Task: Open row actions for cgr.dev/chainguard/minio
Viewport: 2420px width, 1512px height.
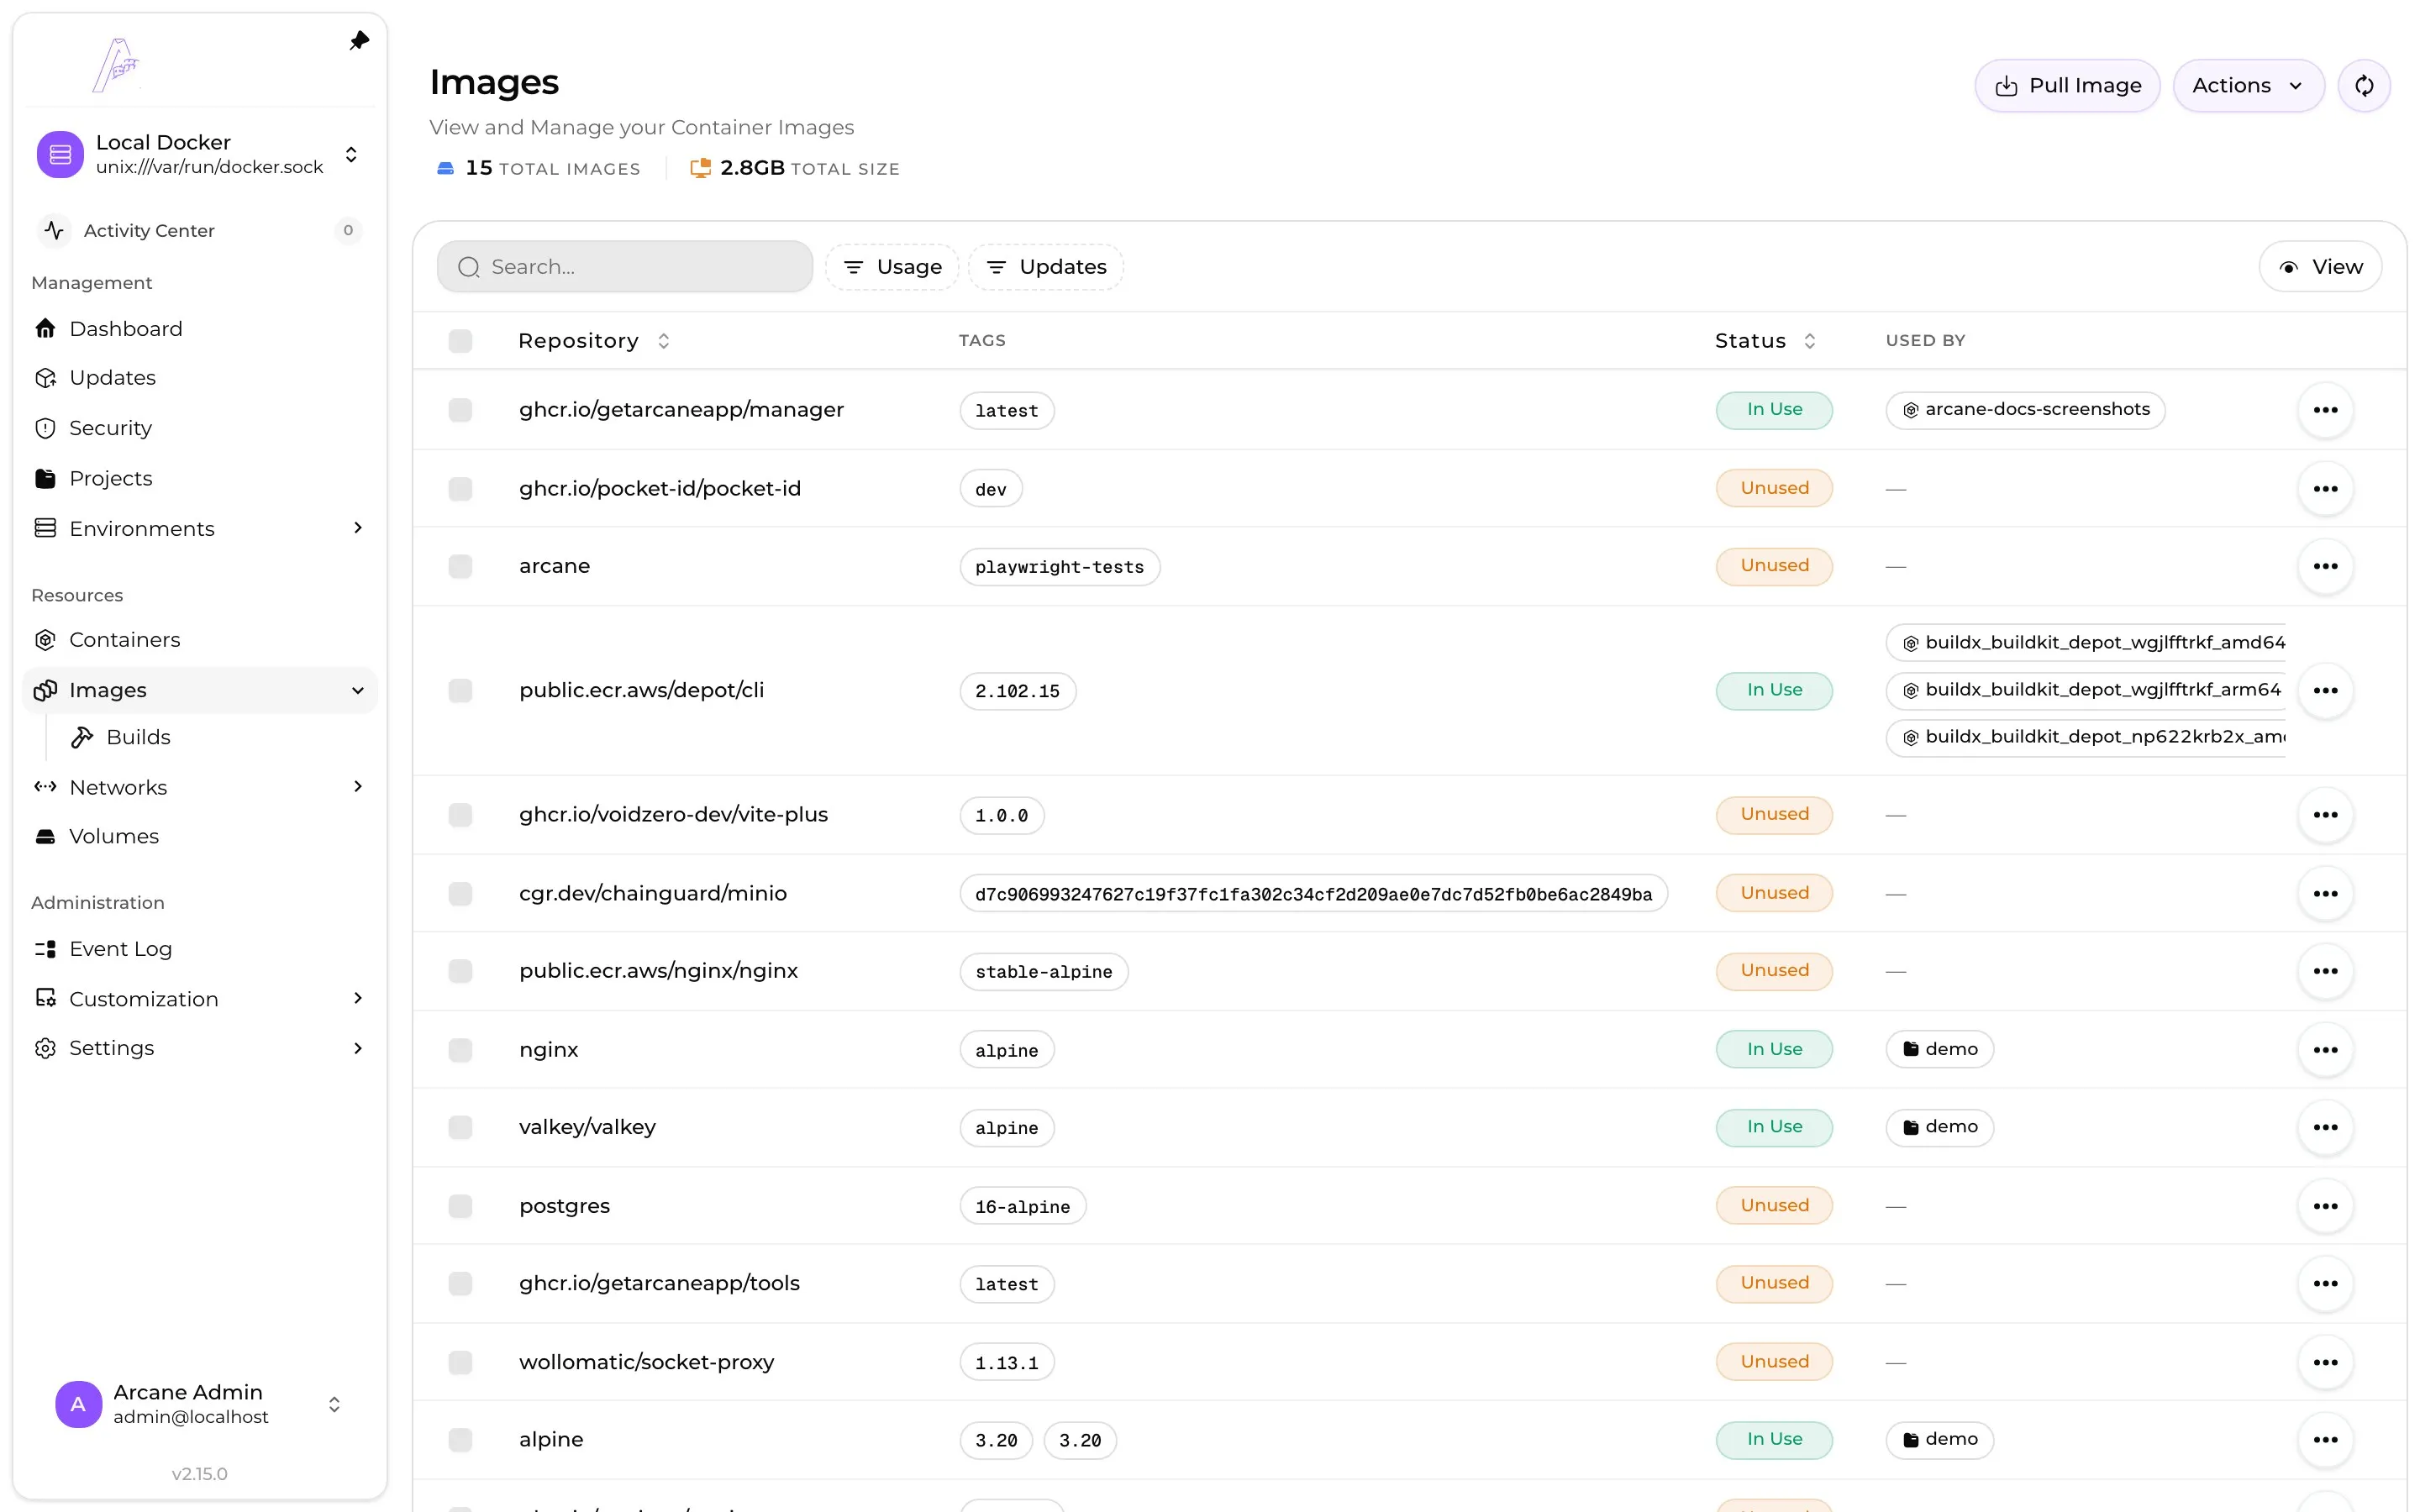Action: pyautogui.click(x=2325, y=893)
